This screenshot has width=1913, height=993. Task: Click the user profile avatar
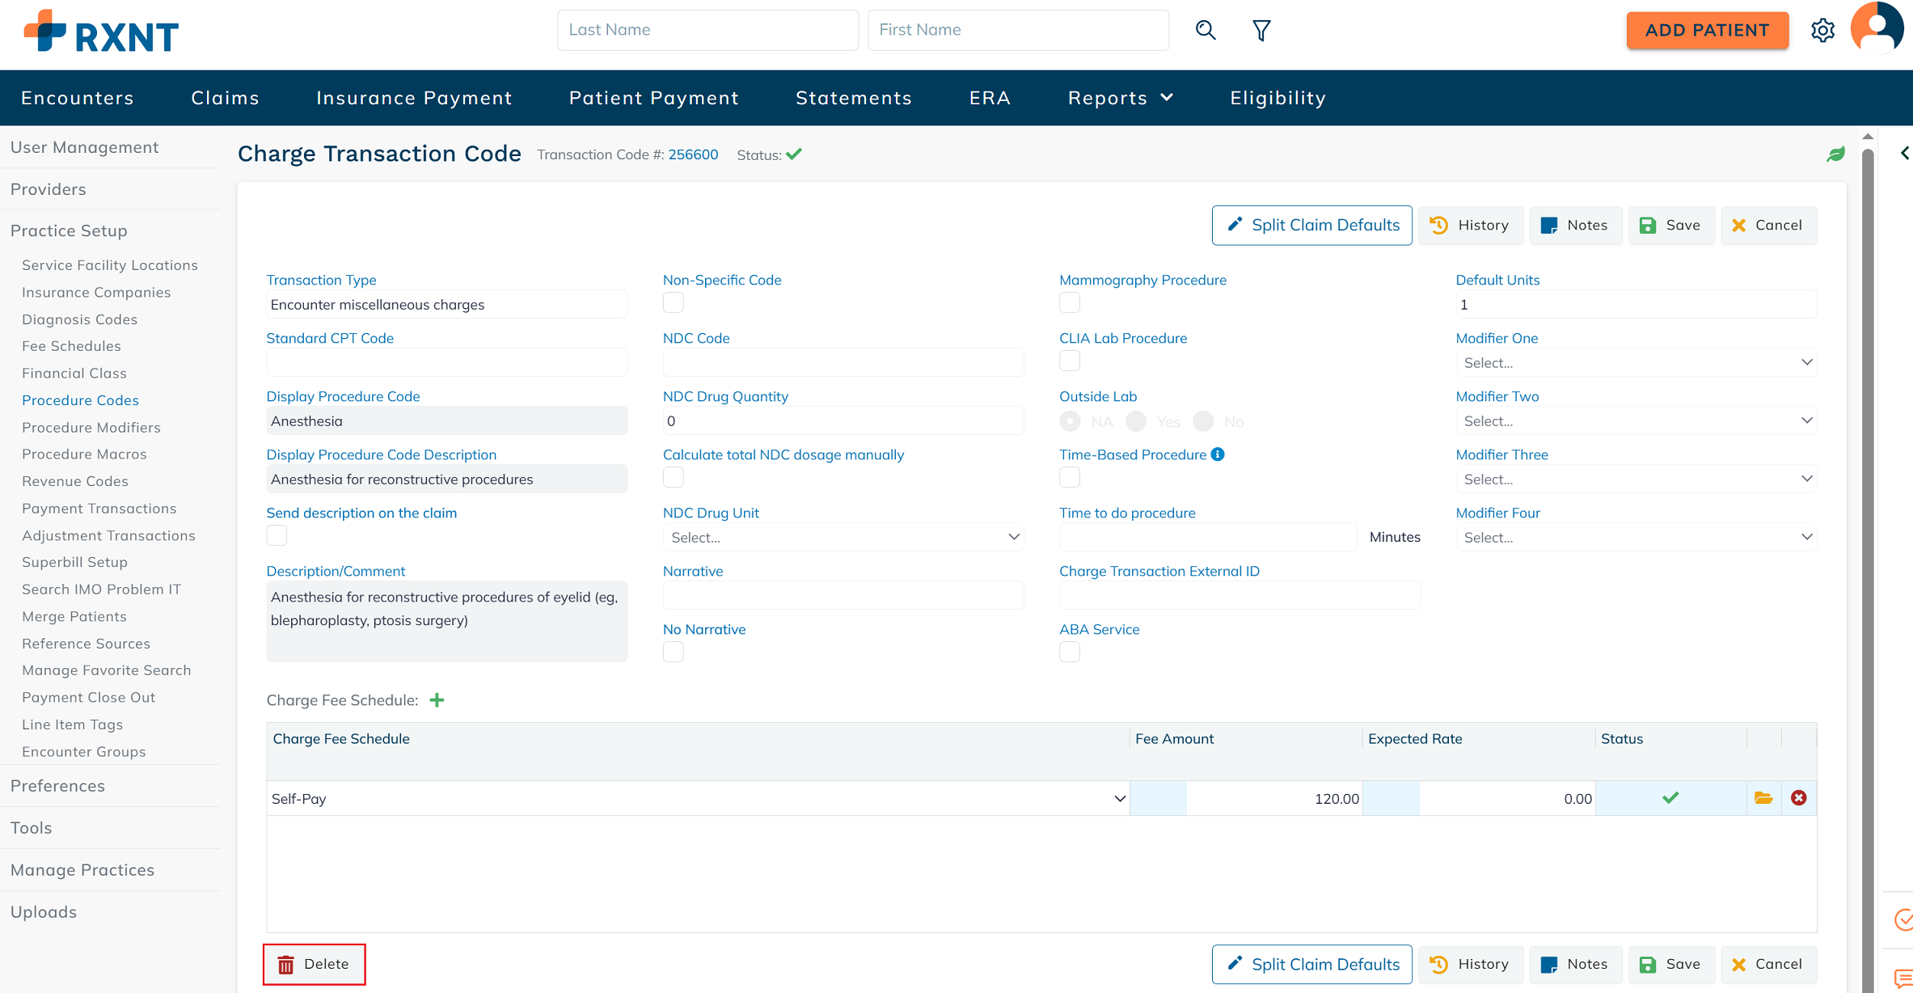click(x=1877, y=29)
